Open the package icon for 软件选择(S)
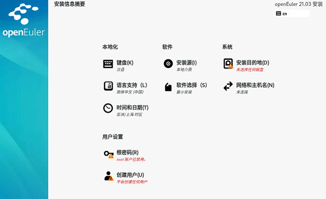Screen dimensions: 326x199 click(x=168, y=87)
